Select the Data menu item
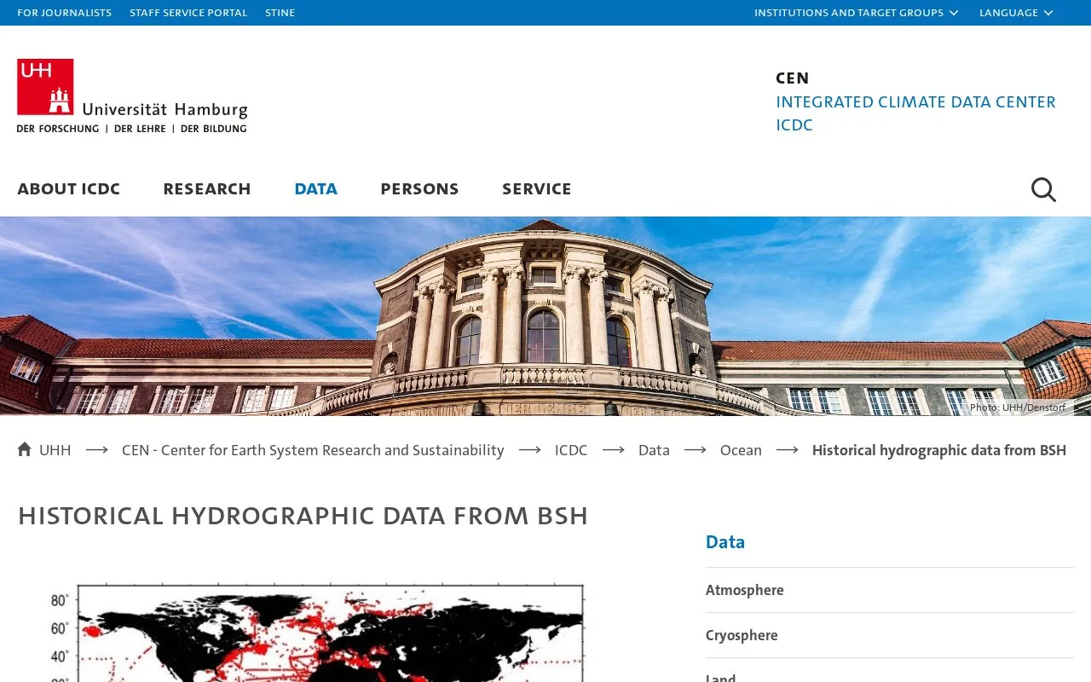The width and height of the screenshot is (1091, 682). tap(316, 188)
